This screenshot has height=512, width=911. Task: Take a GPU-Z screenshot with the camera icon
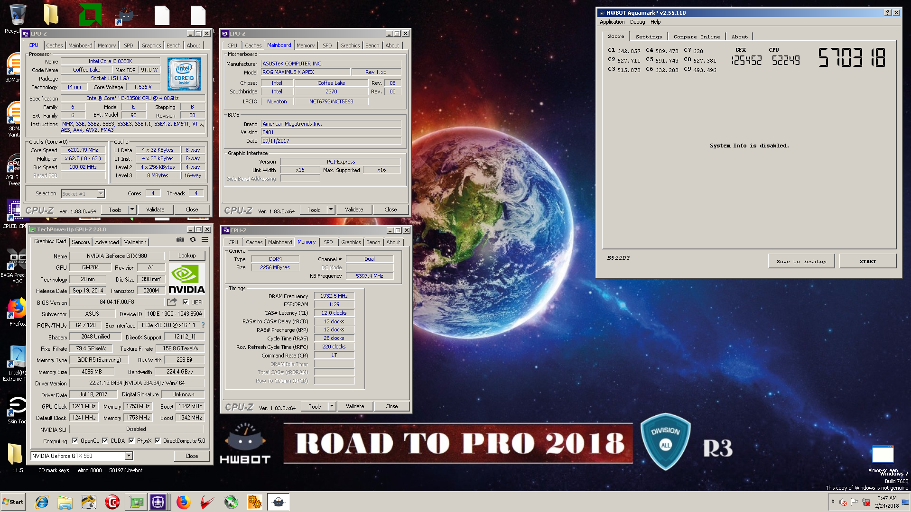[x=180, y=240]
